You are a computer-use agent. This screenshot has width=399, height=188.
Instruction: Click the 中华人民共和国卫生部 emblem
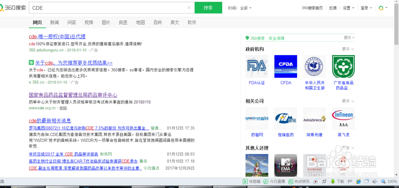tap(314, 66)
